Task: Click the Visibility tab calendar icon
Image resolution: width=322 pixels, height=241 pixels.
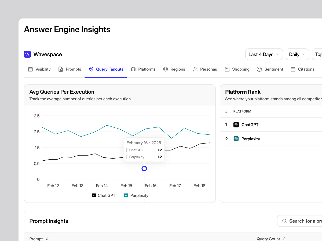Action: click(x=30, y=69)
